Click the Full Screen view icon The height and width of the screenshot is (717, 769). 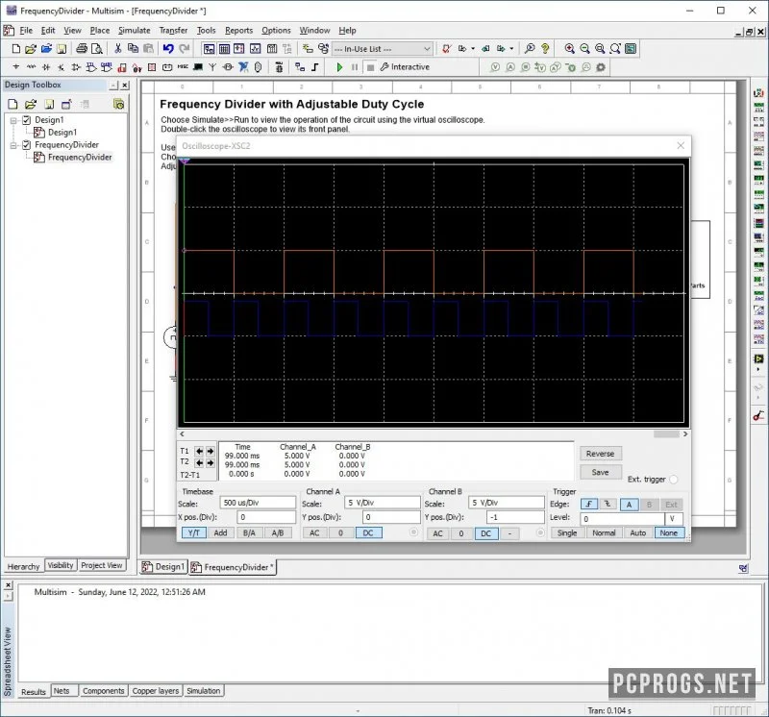tap(631, 49)
